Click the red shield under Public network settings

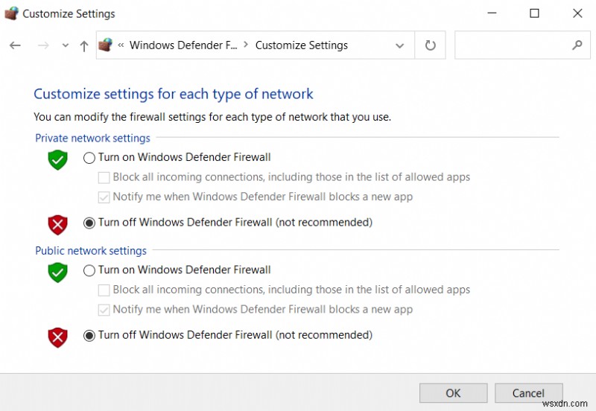tap(57, 337)
